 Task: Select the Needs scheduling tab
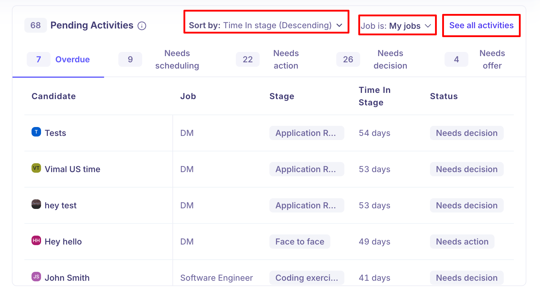tap(177, 59)
